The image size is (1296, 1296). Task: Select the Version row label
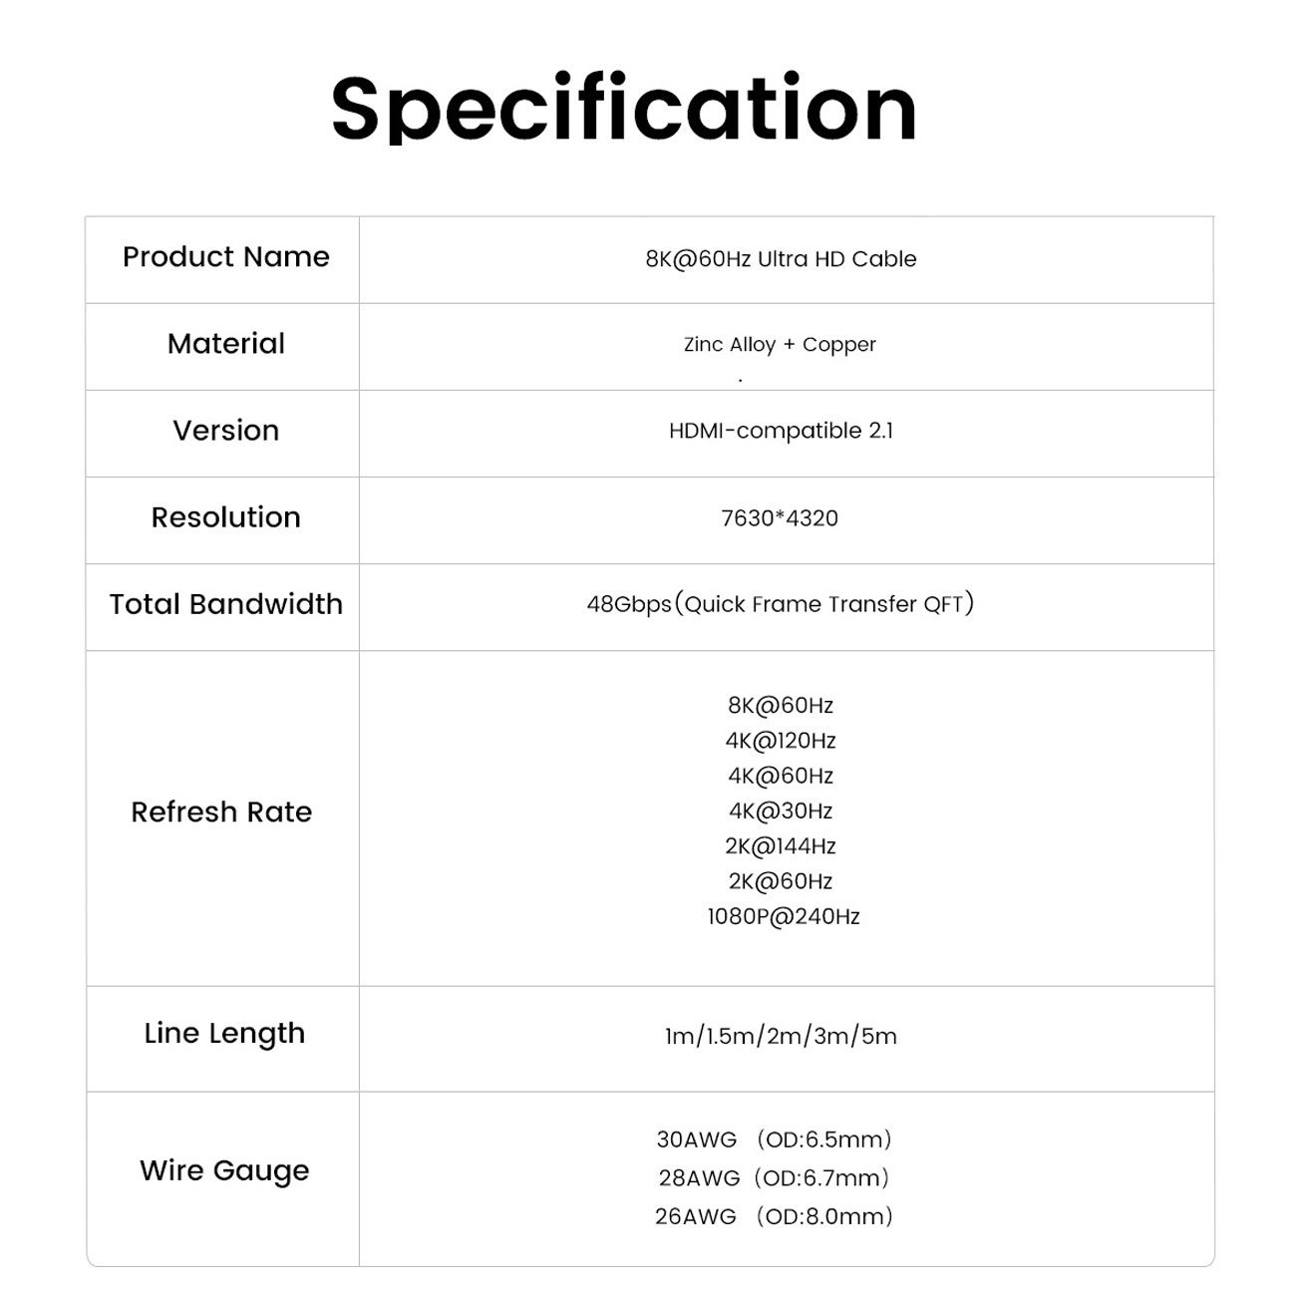pyautogui.click(x=226, y=431)
